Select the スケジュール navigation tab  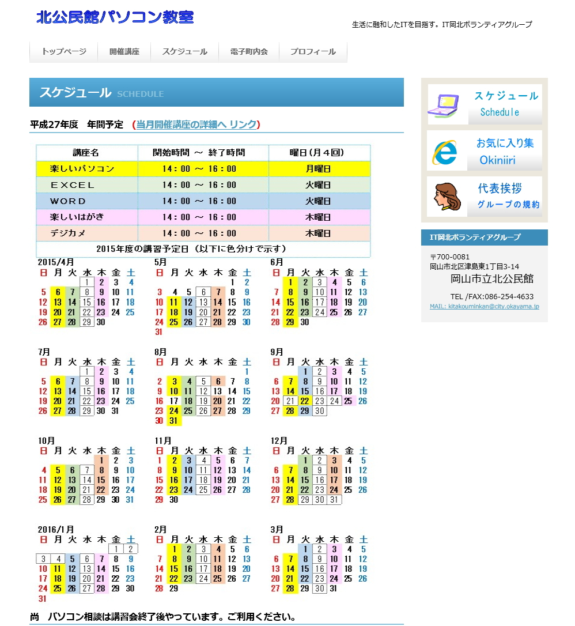[184, 51]
